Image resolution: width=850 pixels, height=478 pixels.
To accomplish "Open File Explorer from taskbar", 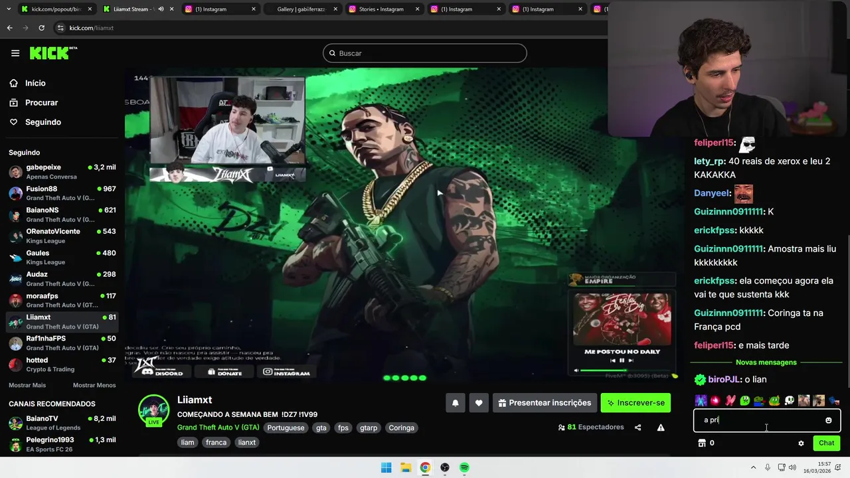I will tap(406, 467).
